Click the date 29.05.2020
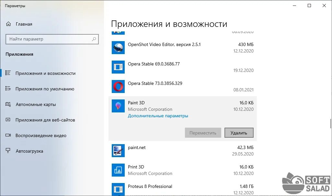The height and width of the screenshot is (196, 332). (243, 154)
